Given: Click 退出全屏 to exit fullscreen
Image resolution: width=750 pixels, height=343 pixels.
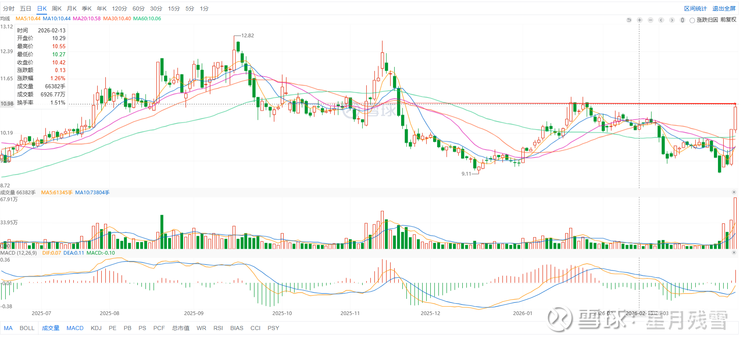Looking at the screenshot, I should [724, 9].
